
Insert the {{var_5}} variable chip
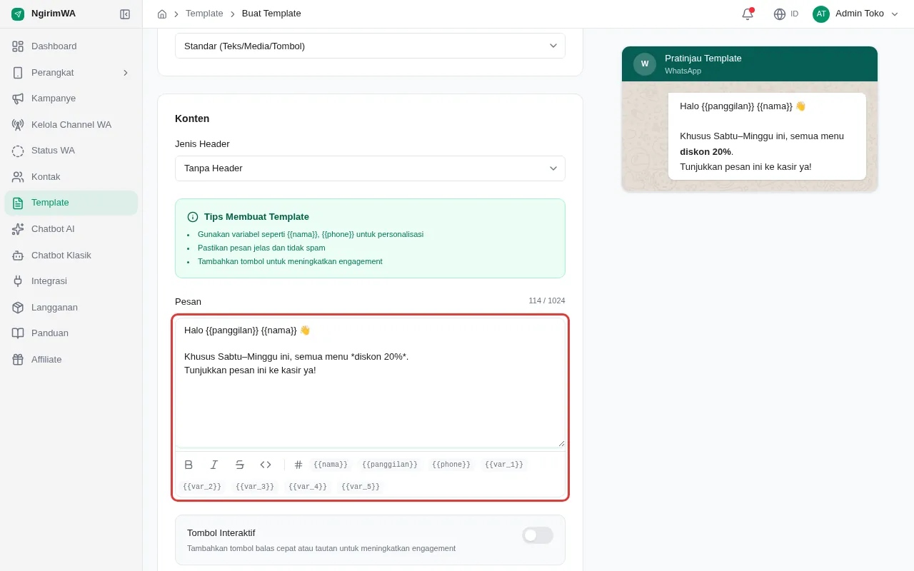(361, 487)
